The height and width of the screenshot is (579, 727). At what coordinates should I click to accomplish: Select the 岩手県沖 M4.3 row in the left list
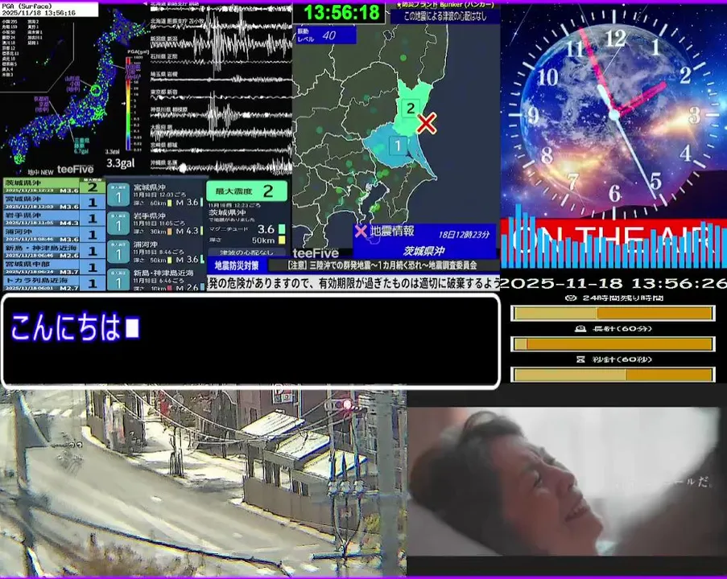(x=54, y=219)
